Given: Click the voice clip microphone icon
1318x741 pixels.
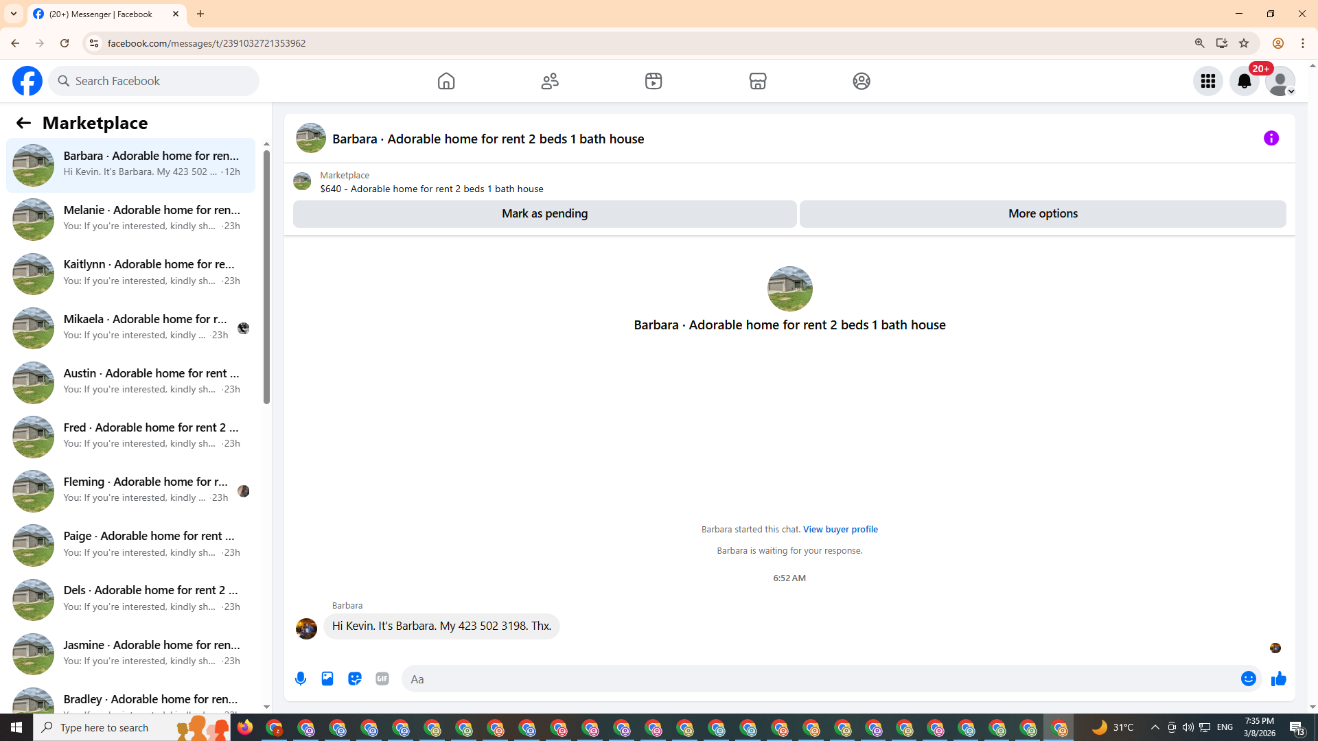Looking at the screenshot, I should click(301, 679).
